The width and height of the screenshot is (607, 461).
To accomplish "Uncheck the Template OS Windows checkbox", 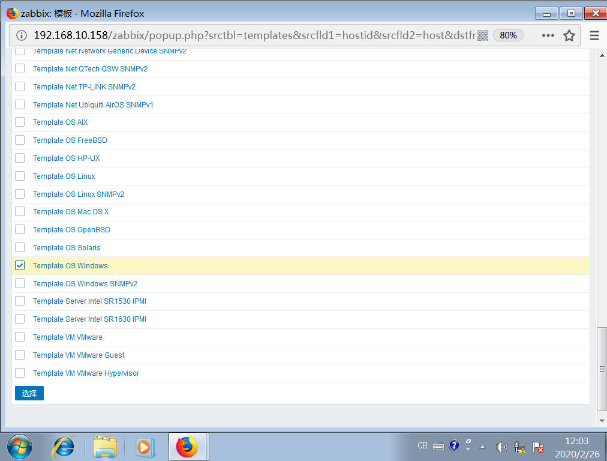I will click(x=20, y=265).
